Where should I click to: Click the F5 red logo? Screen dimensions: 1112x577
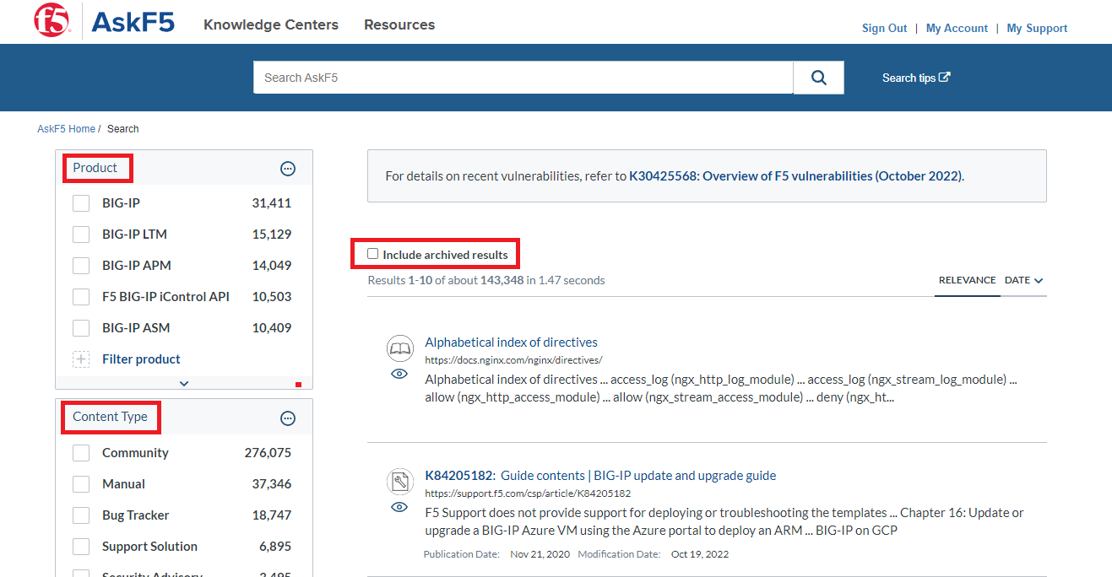(52, 21)
